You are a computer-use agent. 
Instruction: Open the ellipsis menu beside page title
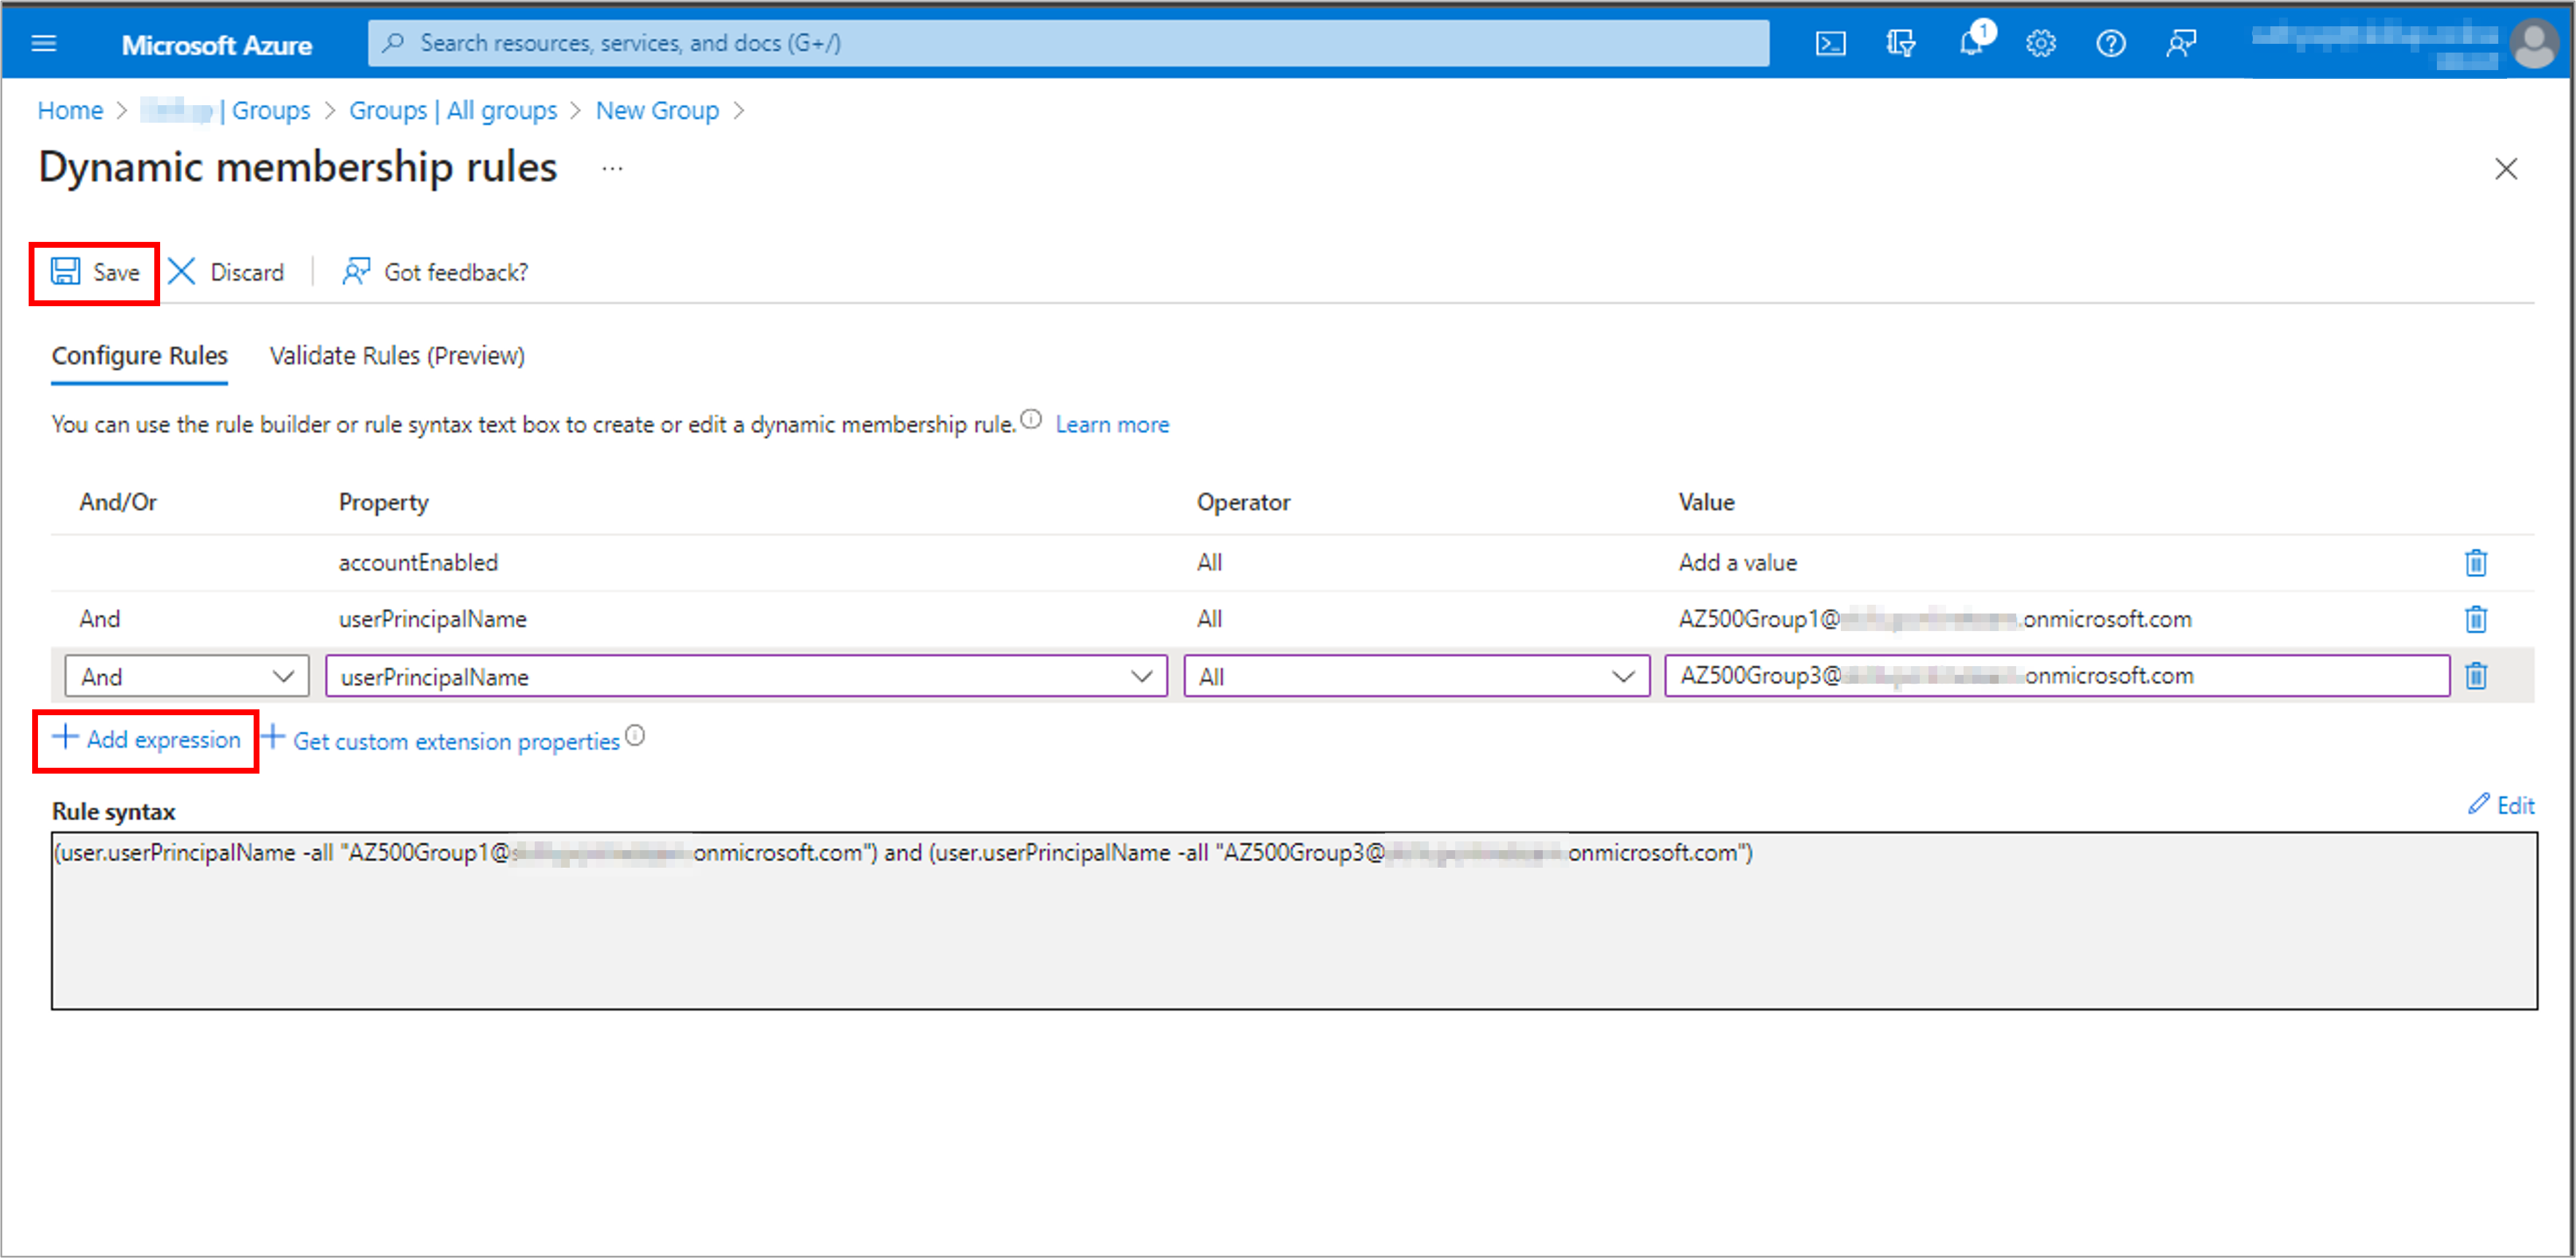tap(612, 169)
